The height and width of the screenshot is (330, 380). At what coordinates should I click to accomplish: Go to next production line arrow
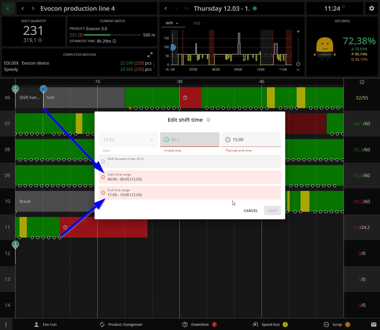pos(33,8)
